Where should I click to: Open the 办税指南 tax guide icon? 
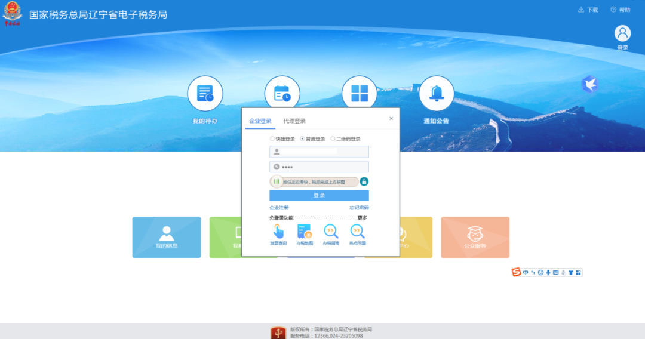pyautogui.click(x=331, y=232)
